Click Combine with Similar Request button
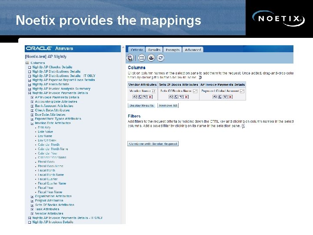313x235 pixels. pos(153,144)
